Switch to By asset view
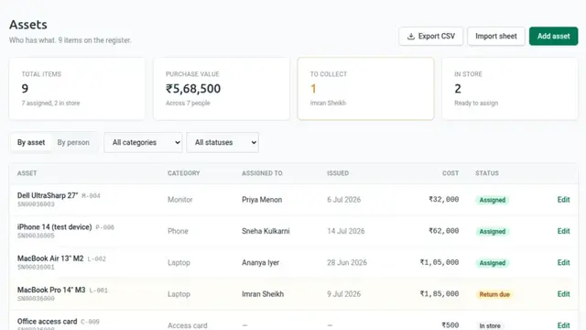This screenshot has height=330, width=586. tap(31, 143)
